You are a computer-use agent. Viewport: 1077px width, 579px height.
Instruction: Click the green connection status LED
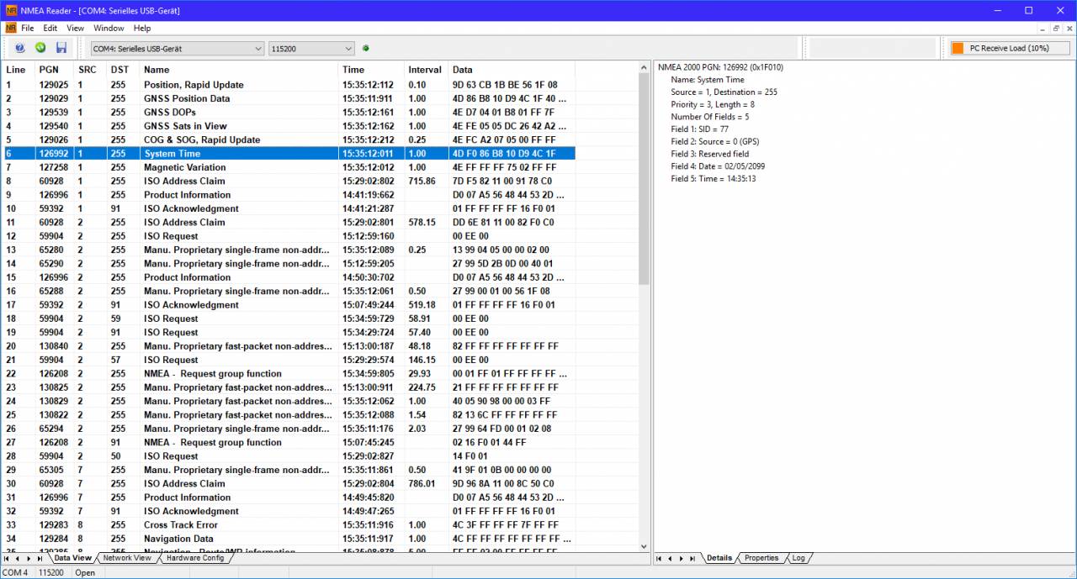[x=366, y=48]
